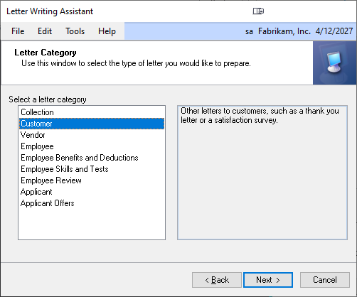The image size is (357, 297).
Task: Choose Employee Benefits and Deductions category
Action: [92, 158]
